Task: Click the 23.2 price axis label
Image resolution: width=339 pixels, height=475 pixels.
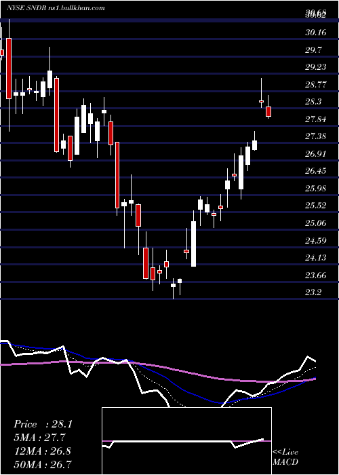Action: click(313, 293)
